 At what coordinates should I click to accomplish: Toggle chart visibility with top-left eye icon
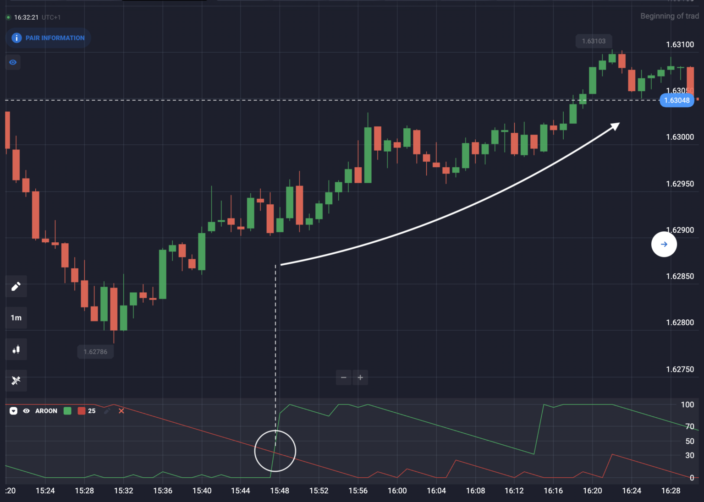(x=13, y=62)
